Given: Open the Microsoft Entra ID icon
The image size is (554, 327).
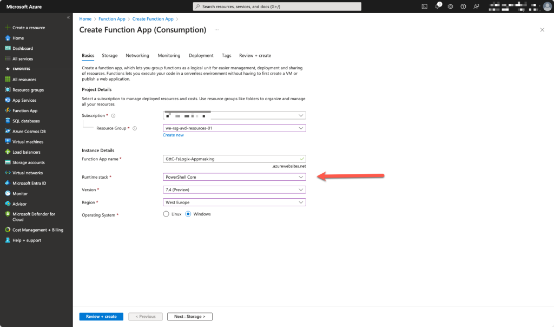Looking at the screenshot, I should pyautogui.click(x=8, y=183).
